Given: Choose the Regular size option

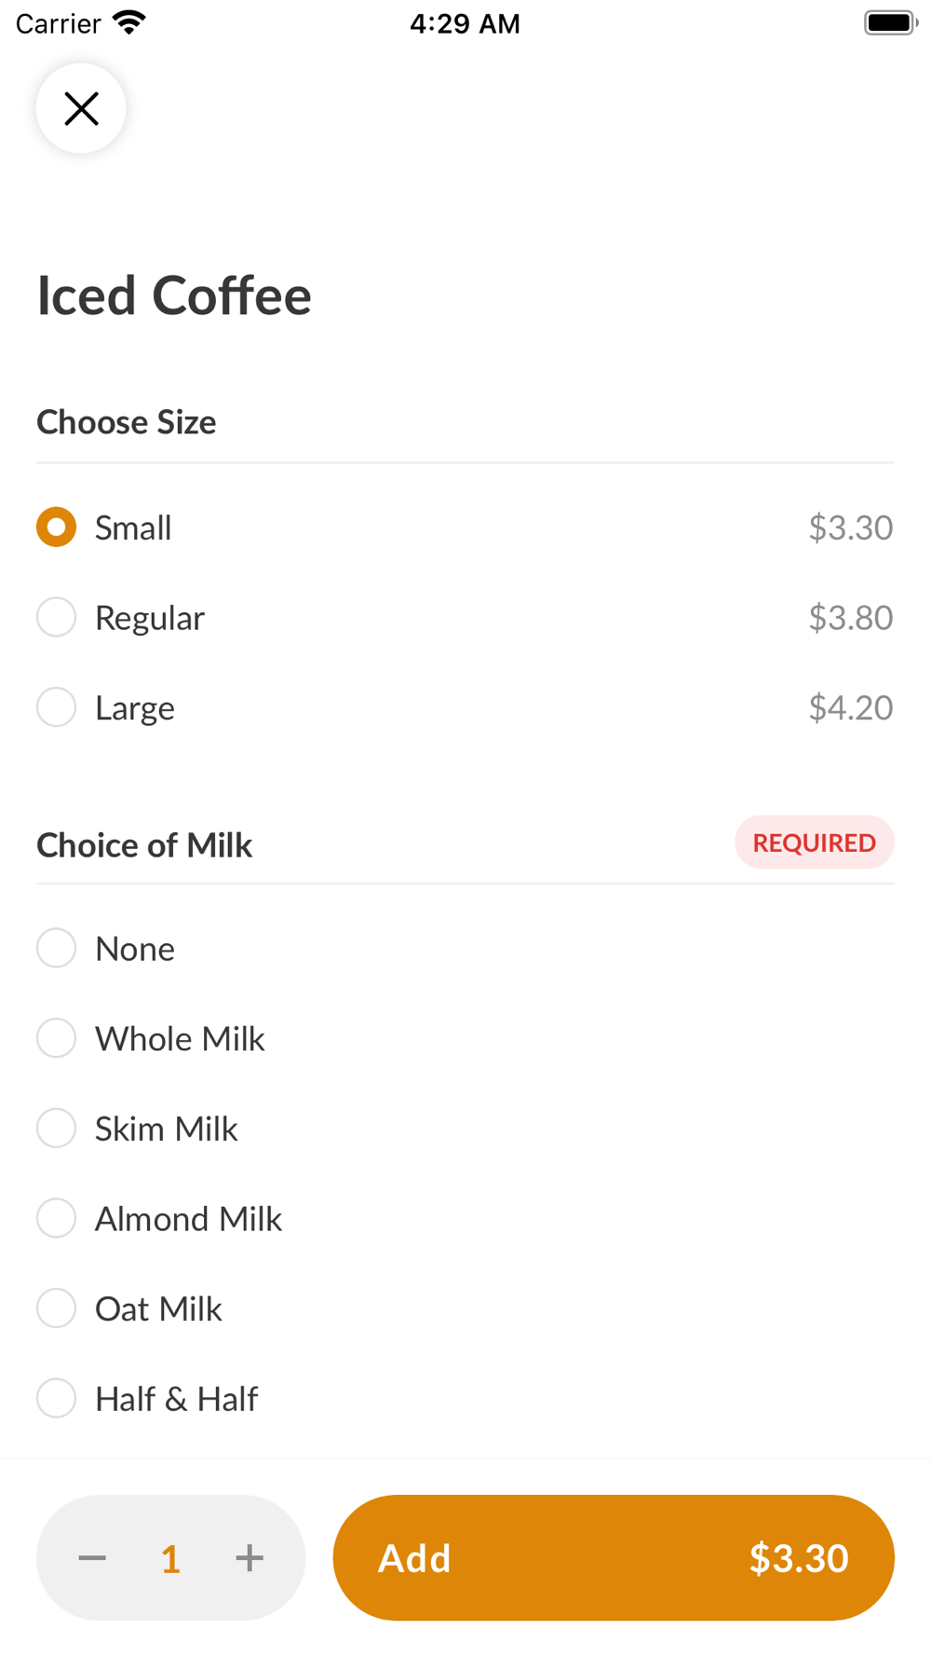Looking at the screenshot, I should 57,618.
